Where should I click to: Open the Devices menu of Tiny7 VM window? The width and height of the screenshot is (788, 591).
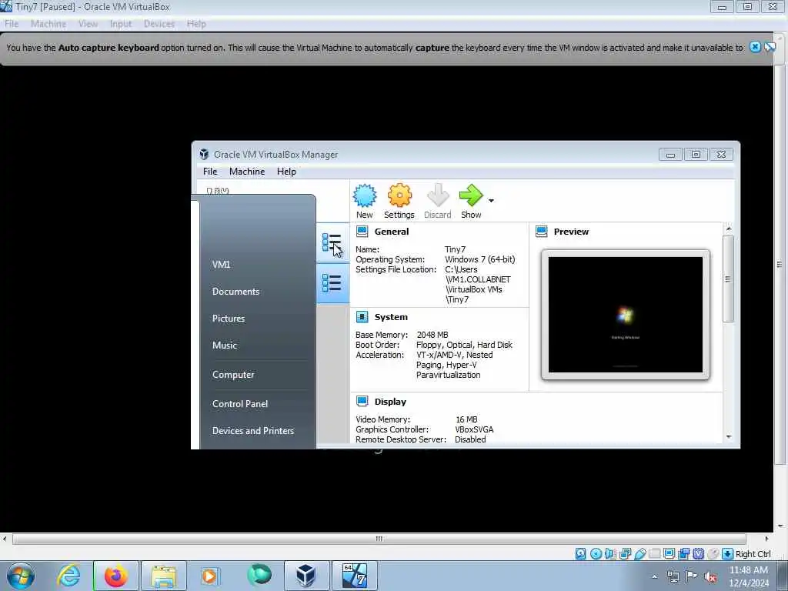tap(159, 24)
